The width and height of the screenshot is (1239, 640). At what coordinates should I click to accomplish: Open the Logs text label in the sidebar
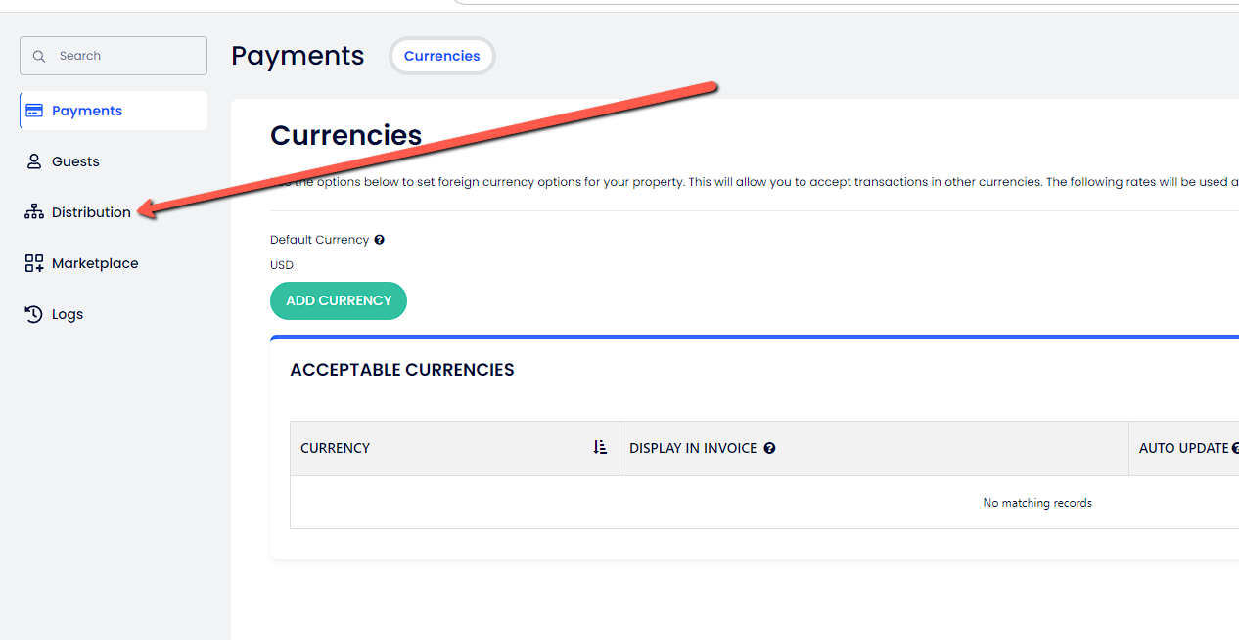coord(68,314)
